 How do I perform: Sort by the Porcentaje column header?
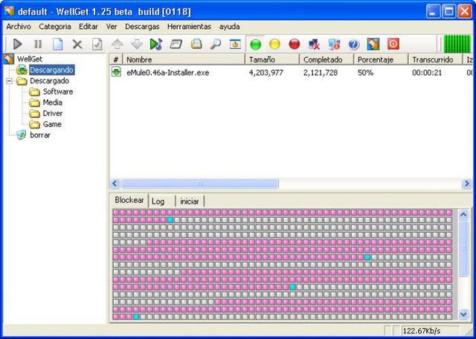point(381,59)
